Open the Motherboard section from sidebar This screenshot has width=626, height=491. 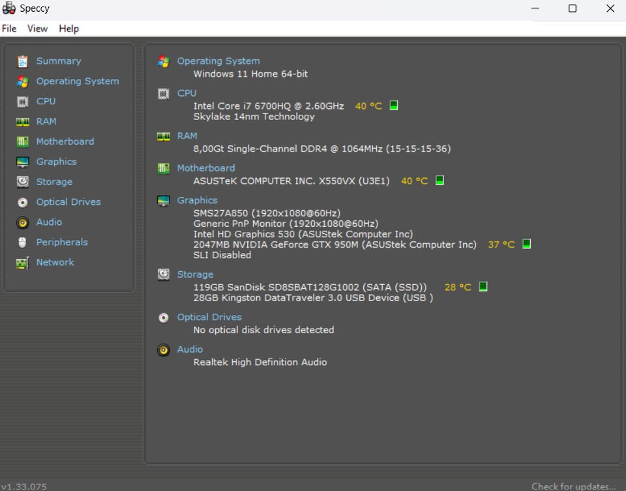point(65,141)
